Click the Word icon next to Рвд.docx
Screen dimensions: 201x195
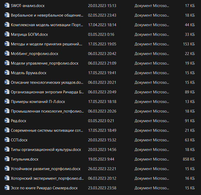(x=7, y=121)
